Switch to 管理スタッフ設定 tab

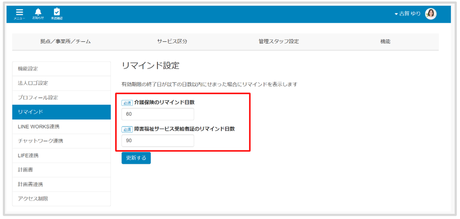[279, 41]
